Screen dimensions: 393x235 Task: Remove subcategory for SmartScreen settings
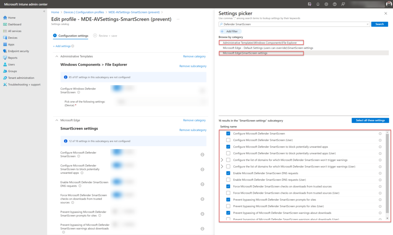pos(193,130)
